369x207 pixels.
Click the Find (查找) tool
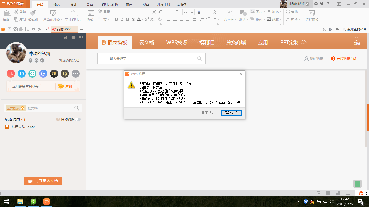pyautogui.click(x=292, y=12)
